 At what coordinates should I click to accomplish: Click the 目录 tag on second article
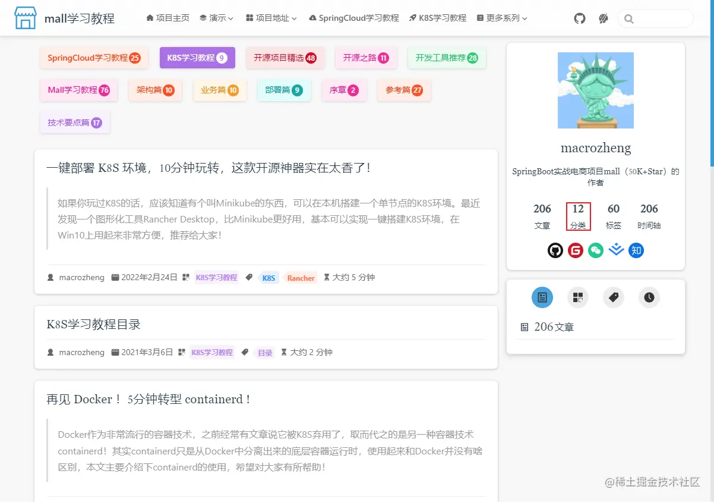(265, 353)
